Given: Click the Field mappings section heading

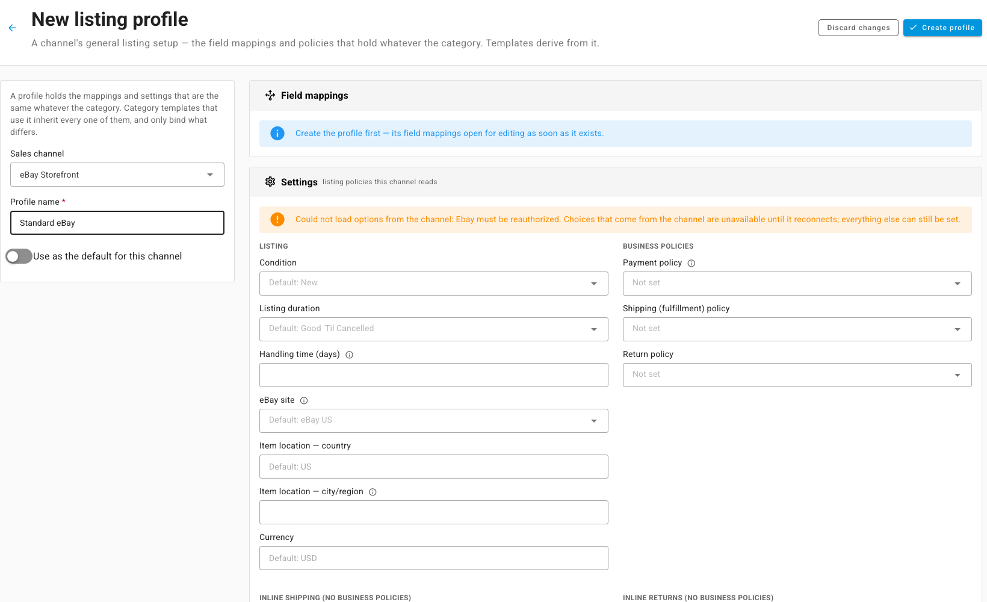Looking at the screenshot, I should 315,96.
